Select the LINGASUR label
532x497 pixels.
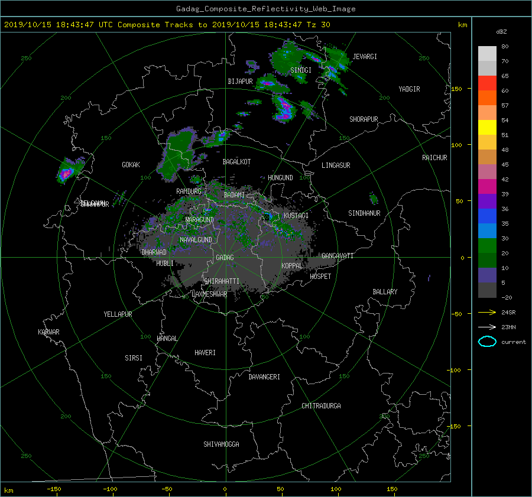point(336,165)
